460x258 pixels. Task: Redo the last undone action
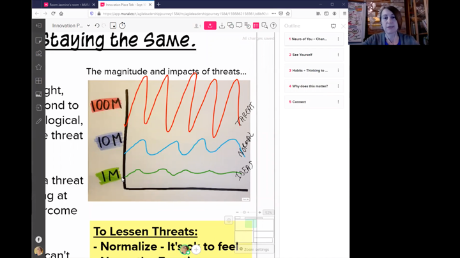(104, 25)
